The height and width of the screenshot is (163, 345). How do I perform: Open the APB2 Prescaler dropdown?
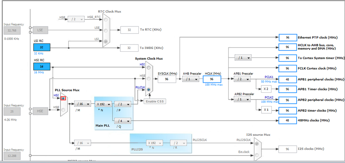tap(242, 100)
